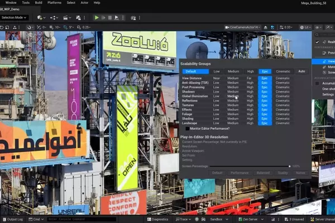Open the Show flags eye dropdown

click(x=318, y=27)
